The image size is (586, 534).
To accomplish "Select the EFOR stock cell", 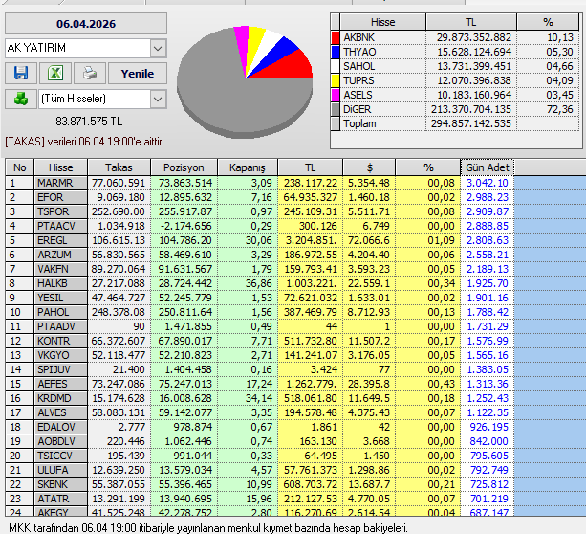I will click(x=61, y=197).
